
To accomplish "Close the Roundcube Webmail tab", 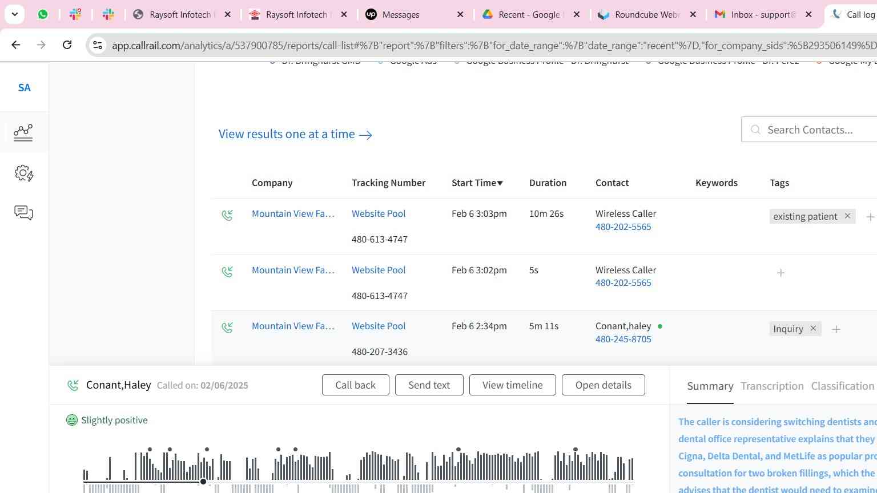I will tap(693, 14).
